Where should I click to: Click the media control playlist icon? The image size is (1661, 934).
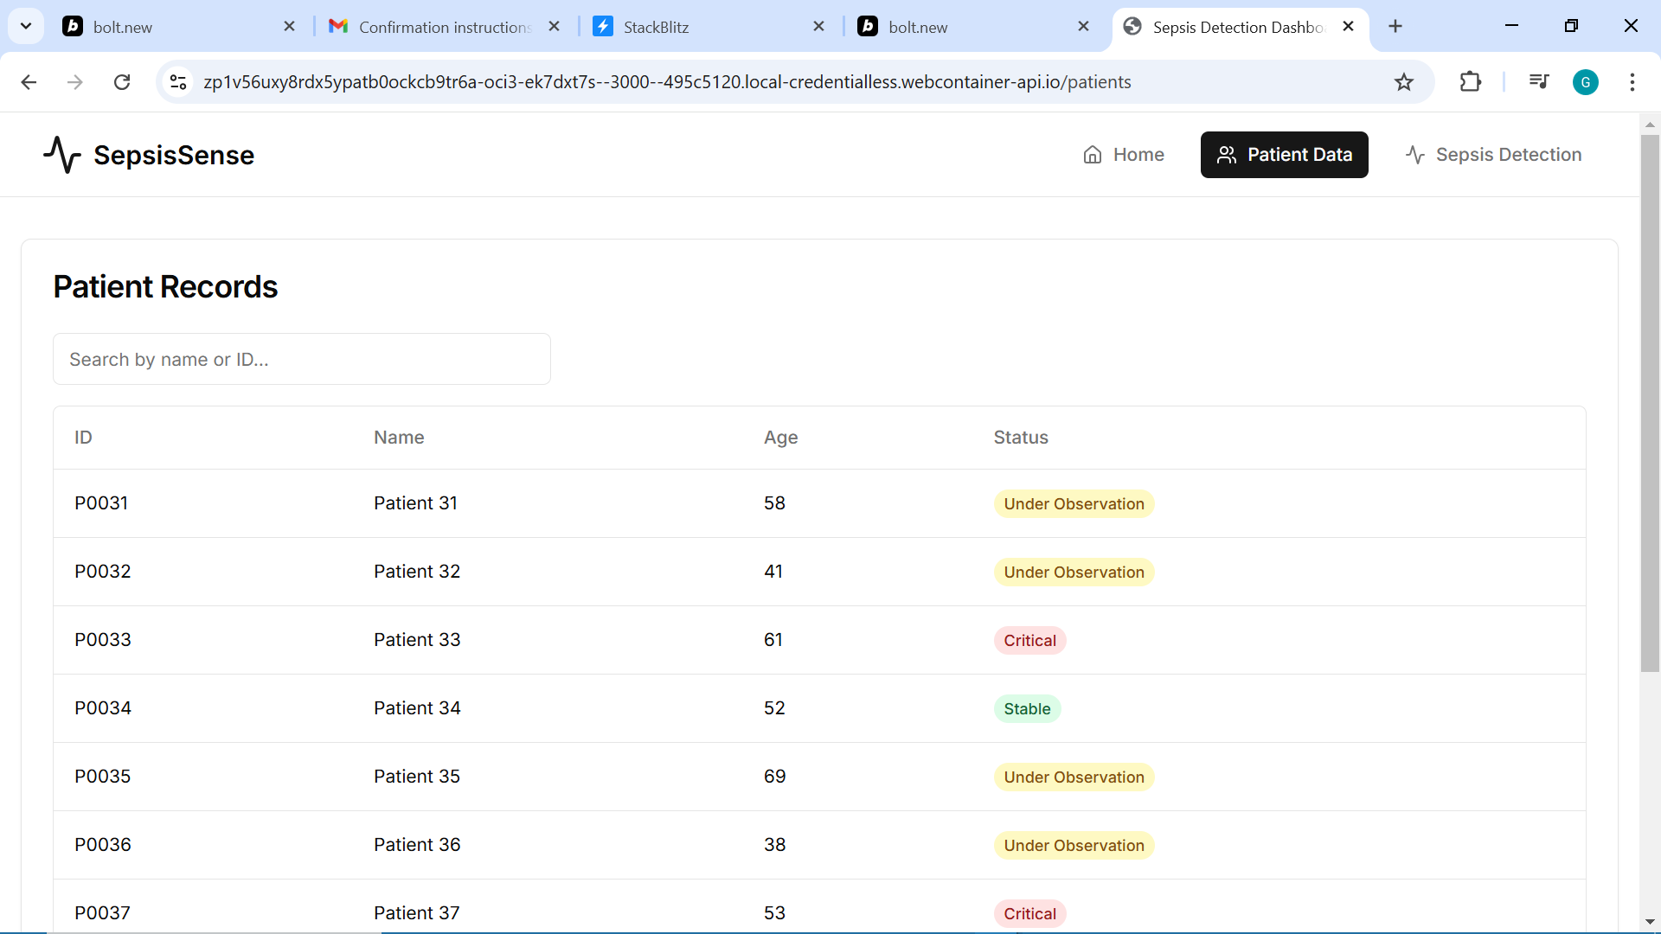pos(1538,82)
